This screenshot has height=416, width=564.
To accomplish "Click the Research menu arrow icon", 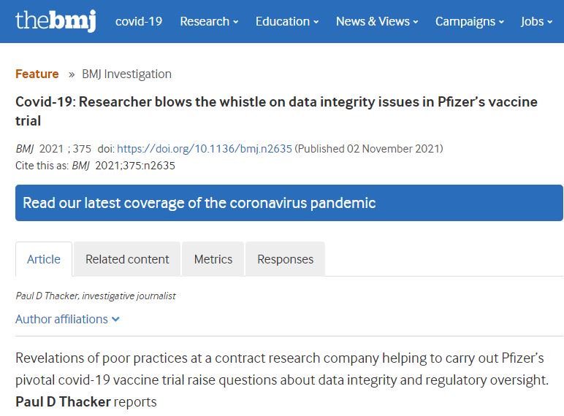I will [x=236, y=22].
